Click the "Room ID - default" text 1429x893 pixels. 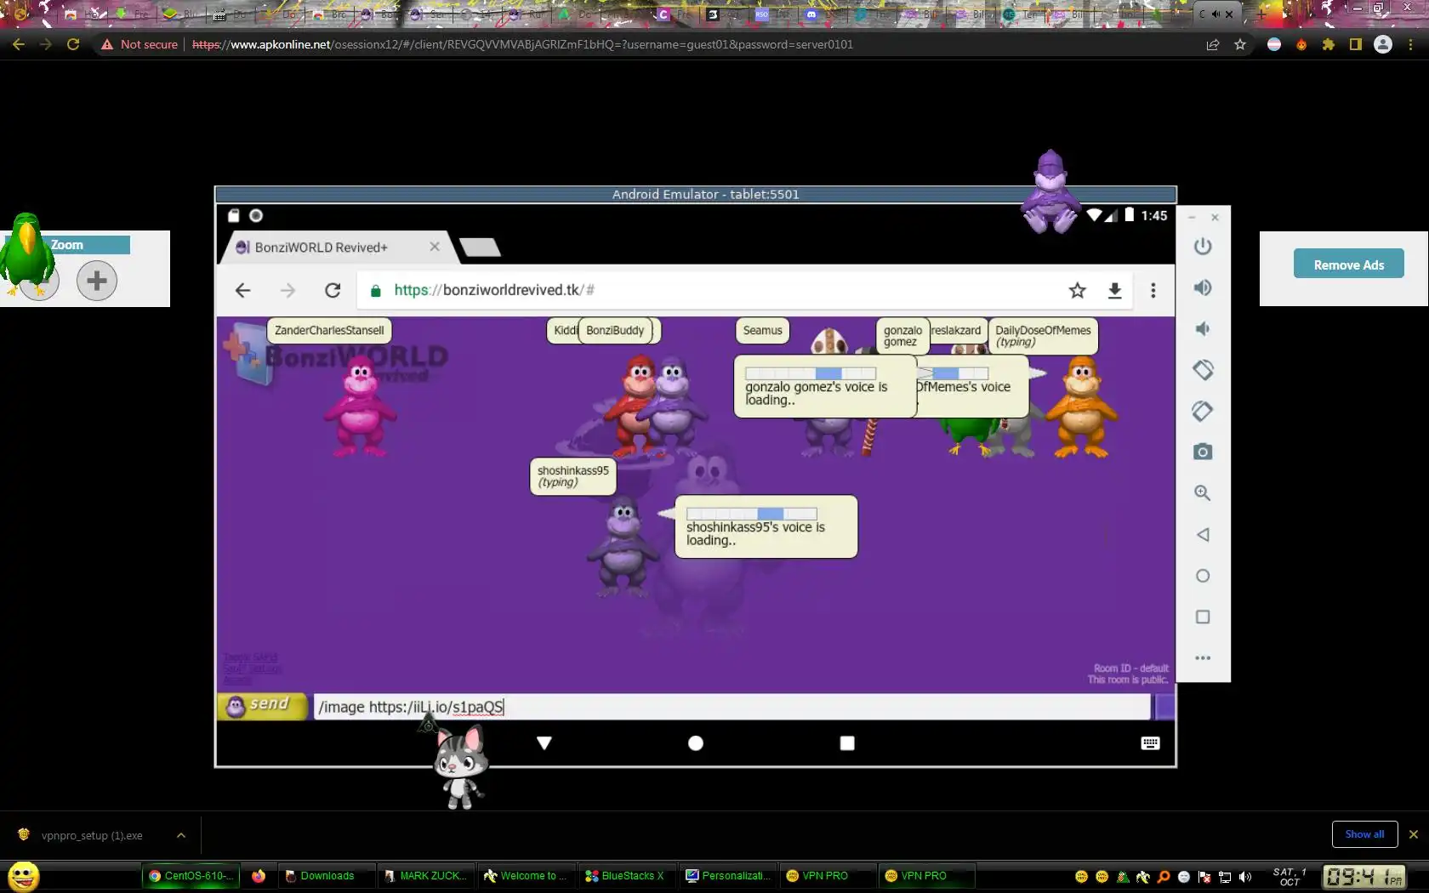tap(1130, 668)
